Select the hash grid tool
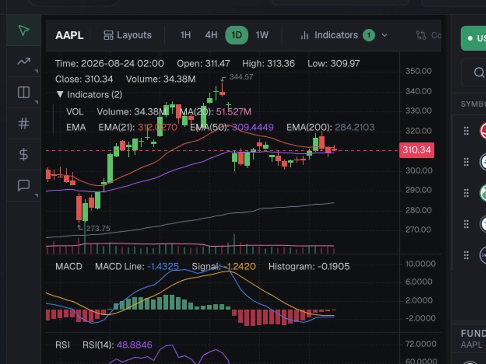 pyautogui.click(x=23, y=123)
